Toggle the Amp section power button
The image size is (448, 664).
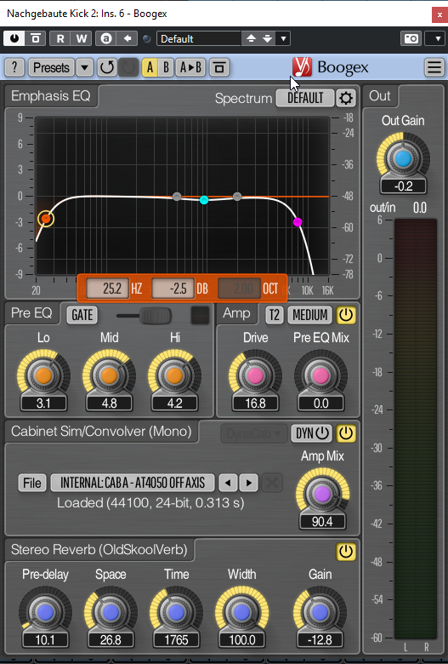[x=346, y=315]
